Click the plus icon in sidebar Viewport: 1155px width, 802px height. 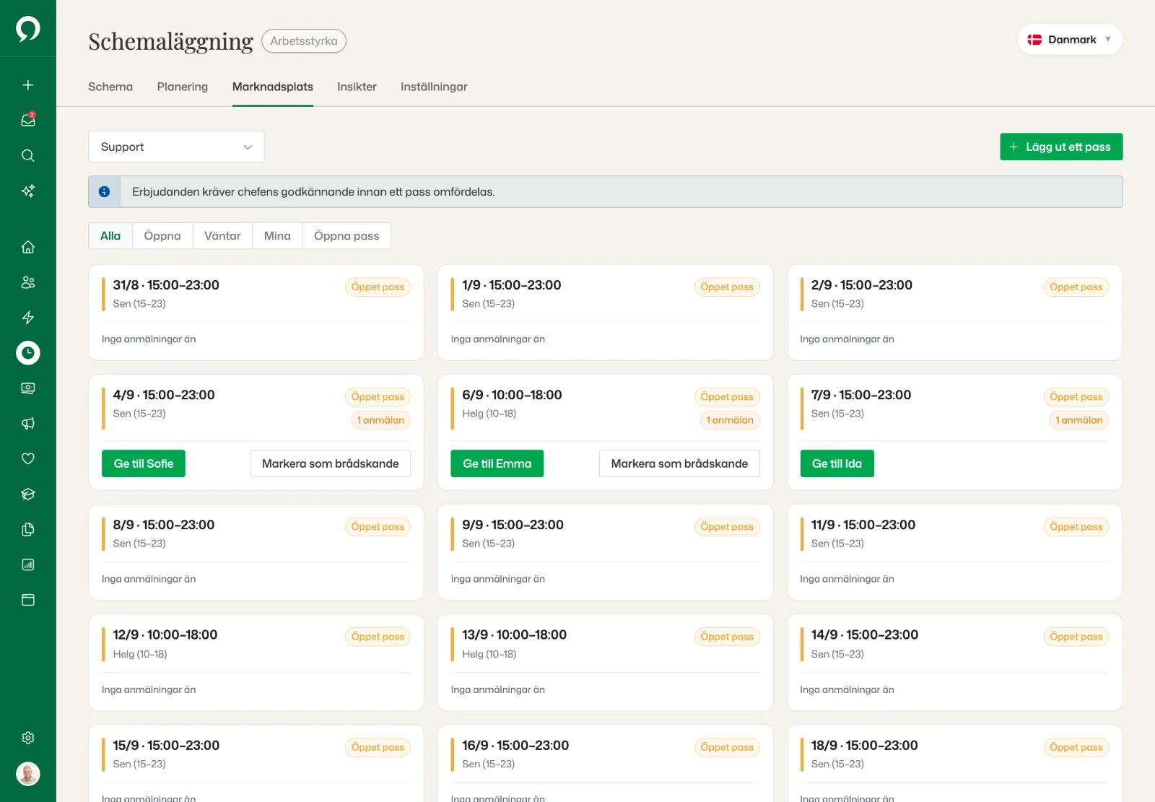[x=28, y=84]
